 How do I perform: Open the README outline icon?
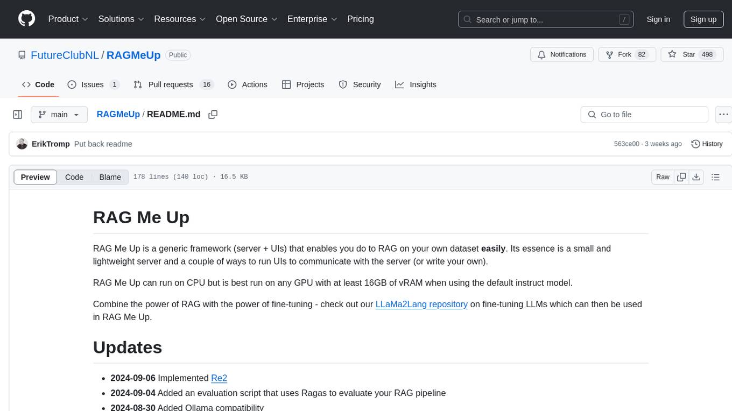(715, 177)
